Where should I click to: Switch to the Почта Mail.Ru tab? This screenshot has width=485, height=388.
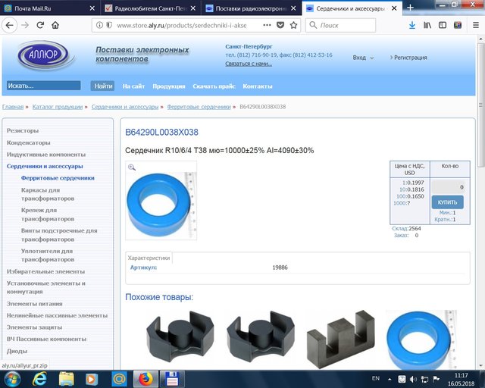tap(44, 7)
